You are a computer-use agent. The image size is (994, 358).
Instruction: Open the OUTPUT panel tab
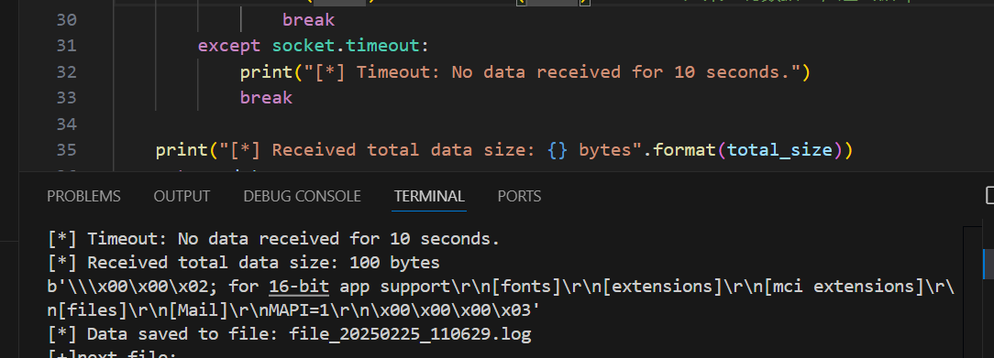182,196
